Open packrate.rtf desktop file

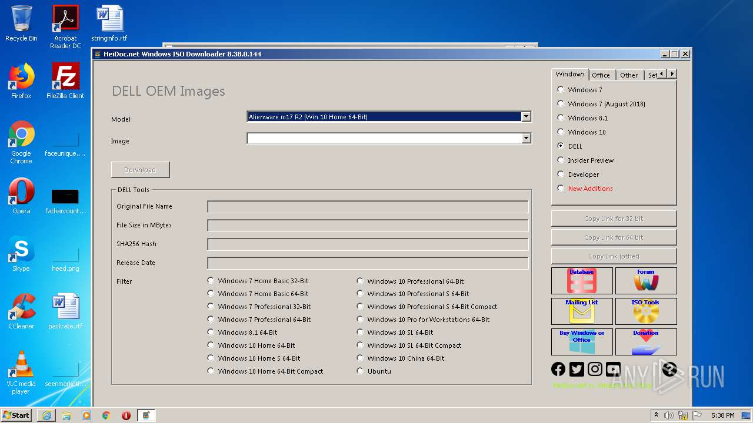(65, 311)
